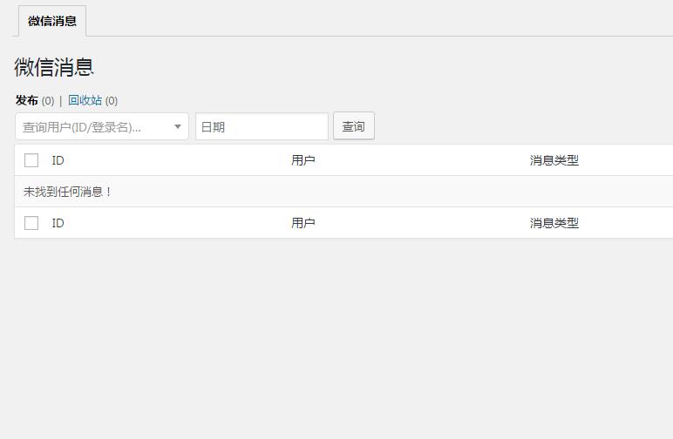Click the footer 消息类型 column label

554,223
